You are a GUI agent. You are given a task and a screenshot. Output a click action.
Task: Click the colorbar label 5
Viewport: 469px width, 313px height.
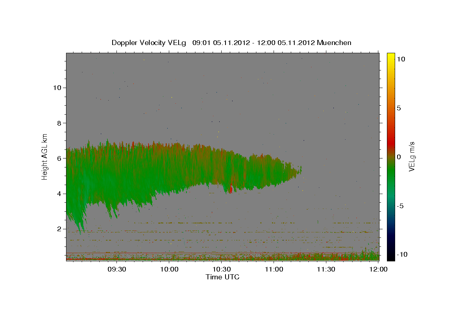399,108
